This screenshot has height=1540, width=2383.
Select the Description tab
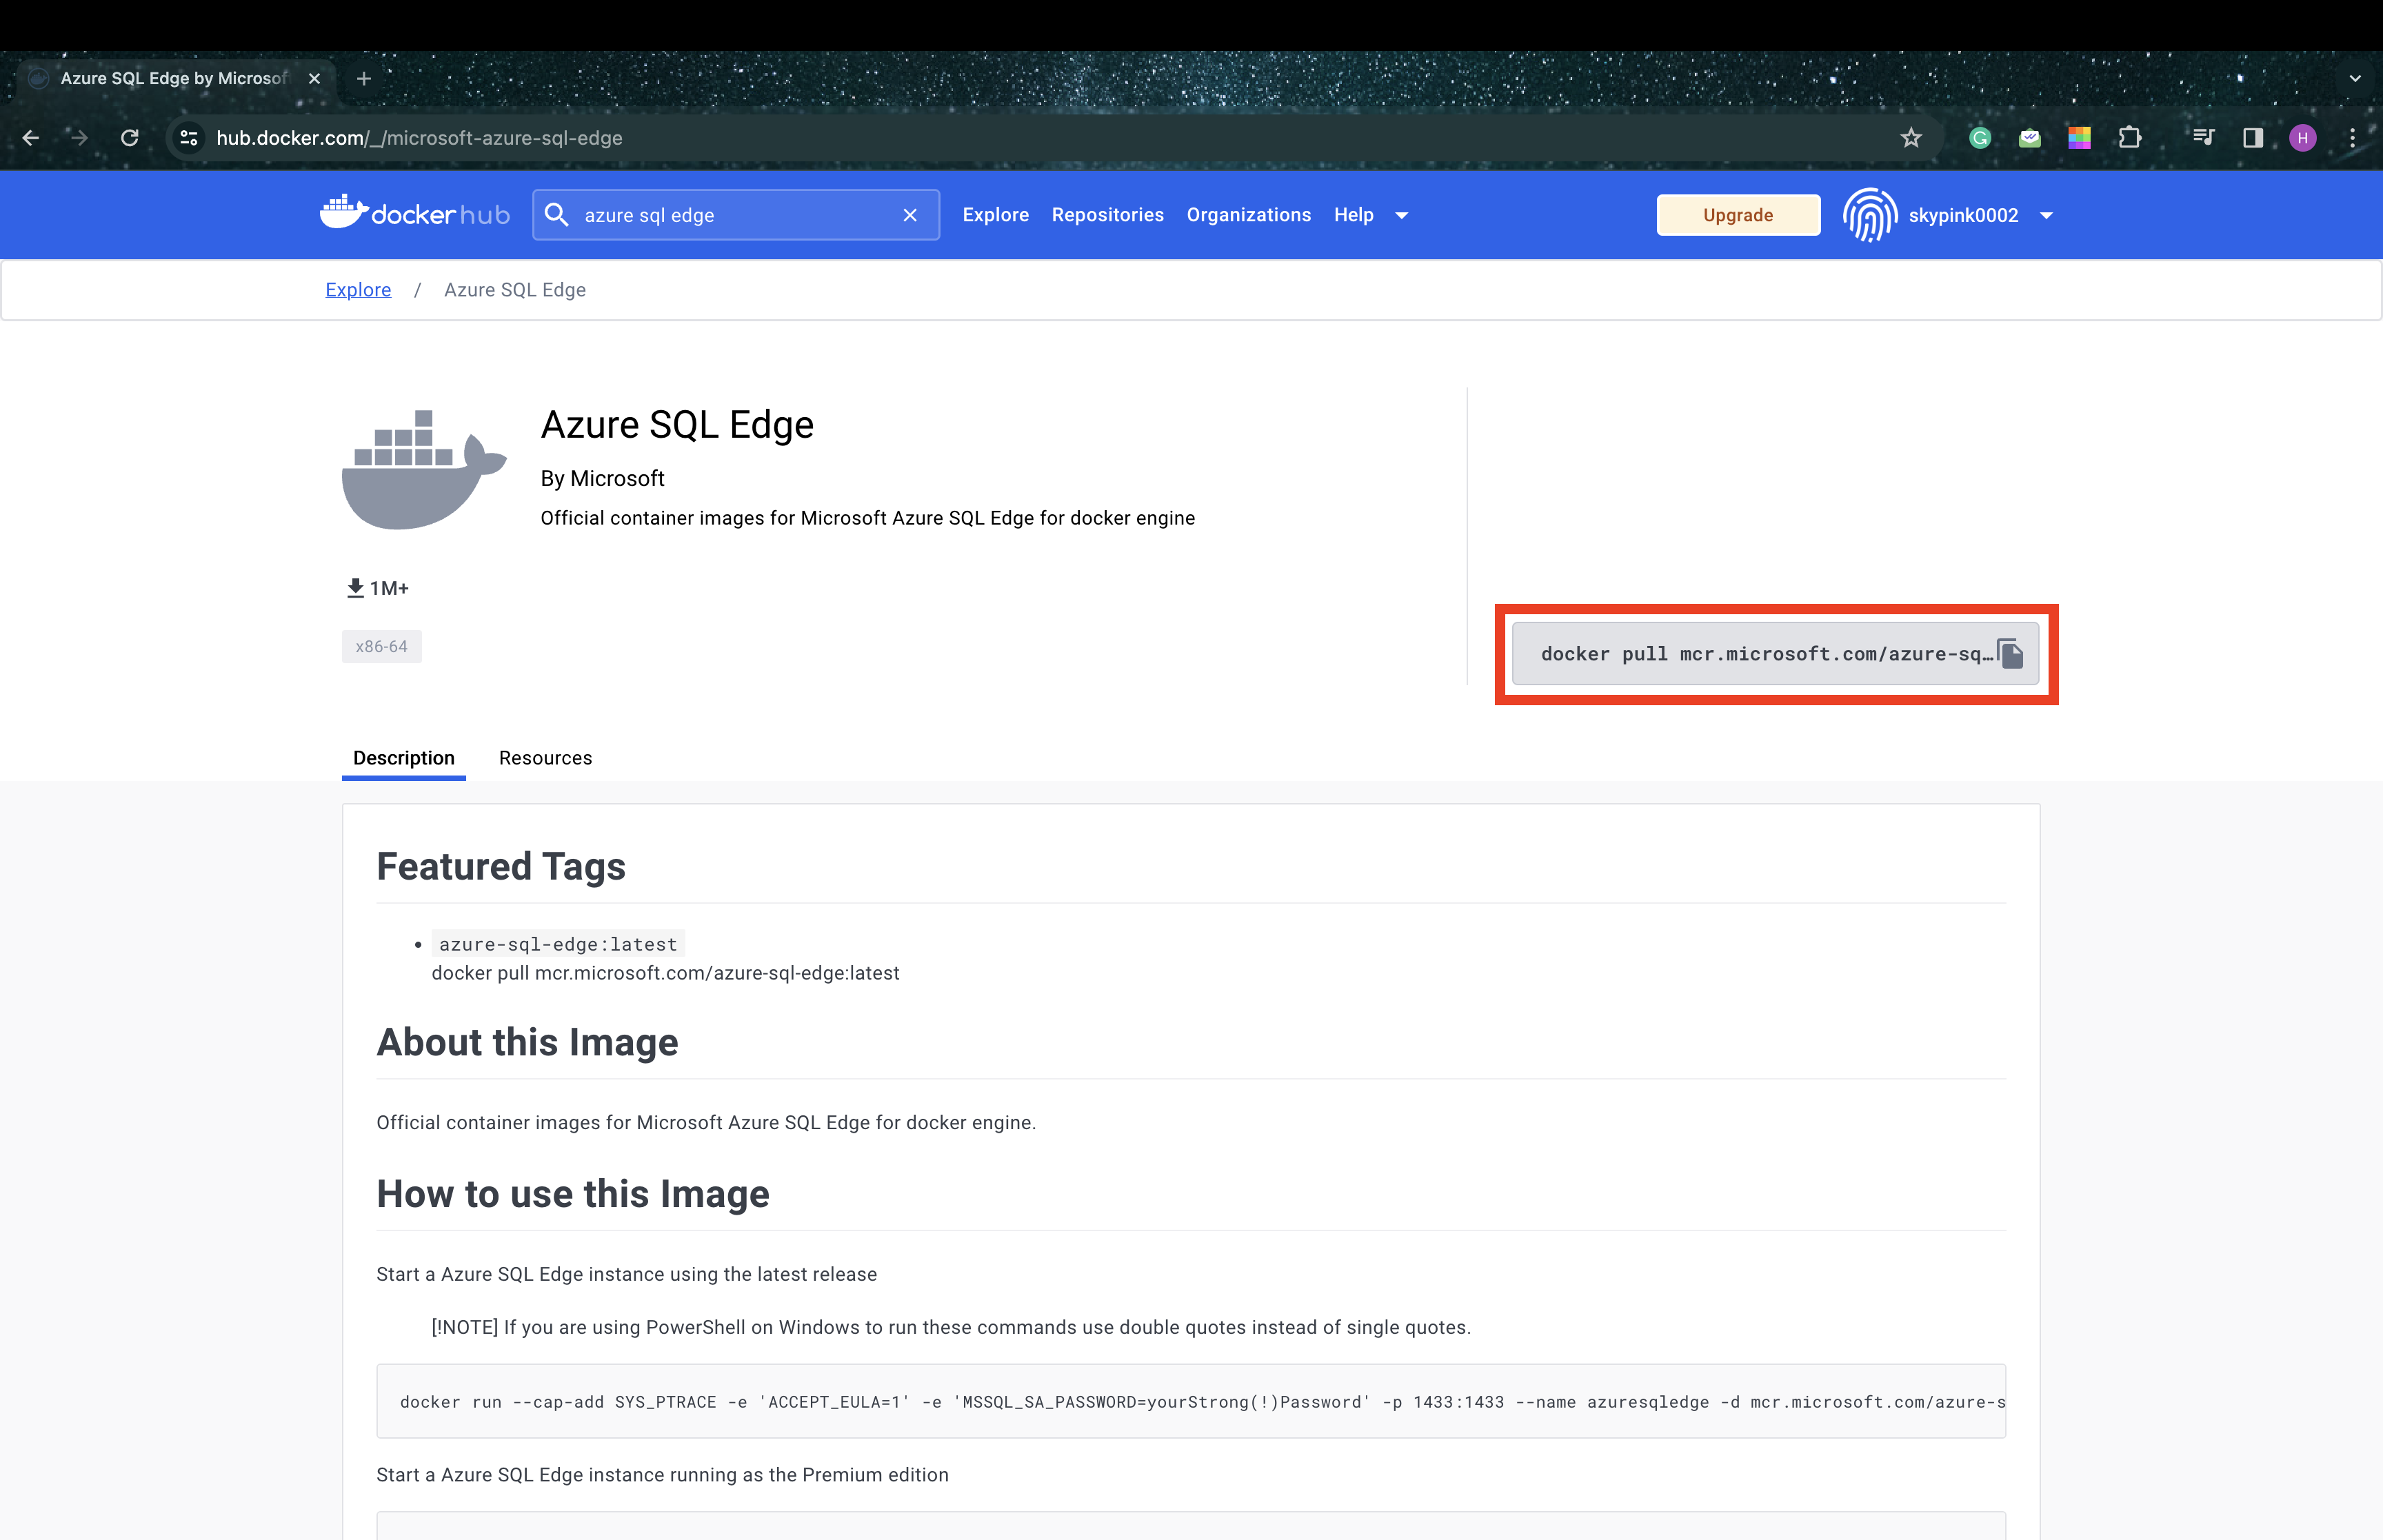click(x=403, y=758)
